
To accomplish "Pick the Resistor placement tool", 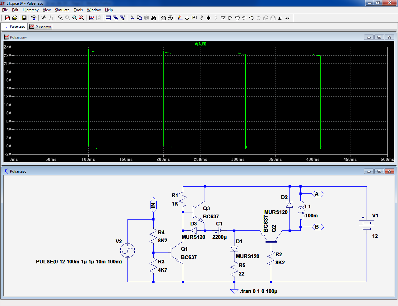I will 201,18.
